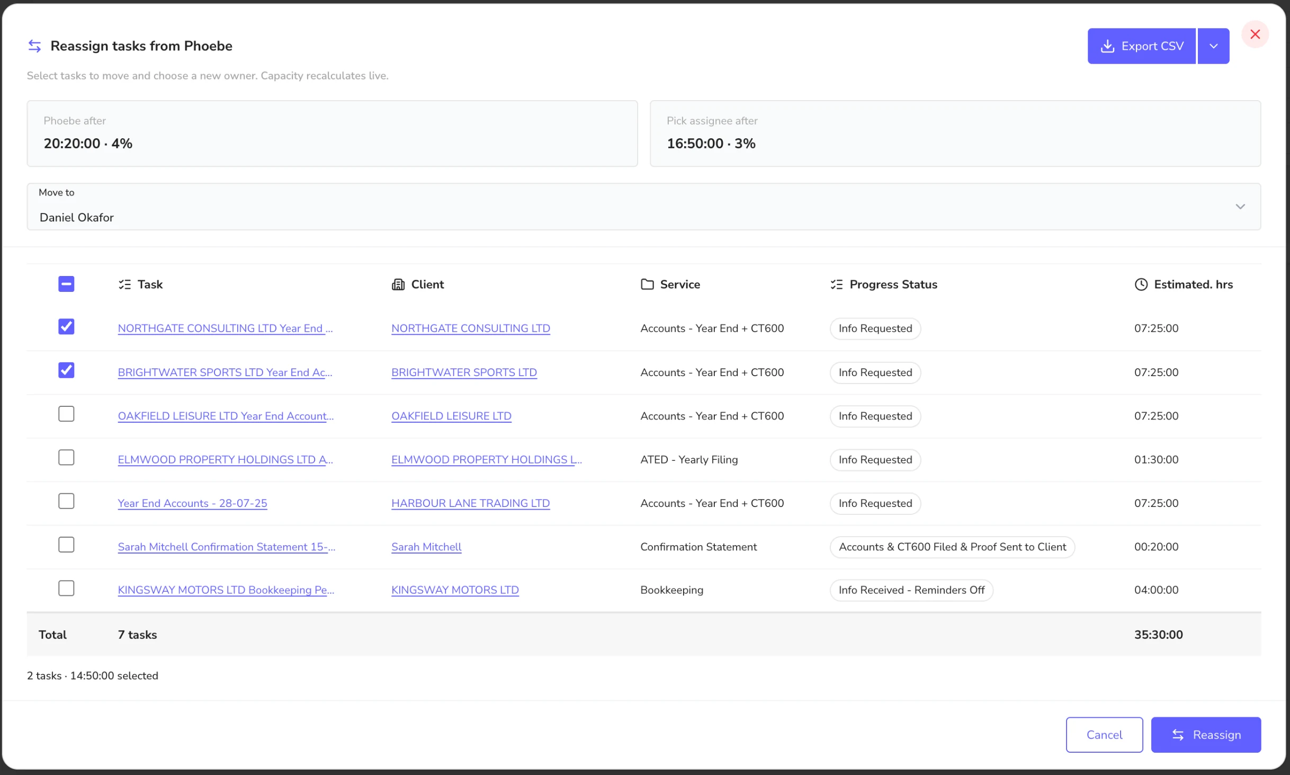Screen dimensions: 1290x775
Task: Click the Reassign button
Action: pos(1206,735)
